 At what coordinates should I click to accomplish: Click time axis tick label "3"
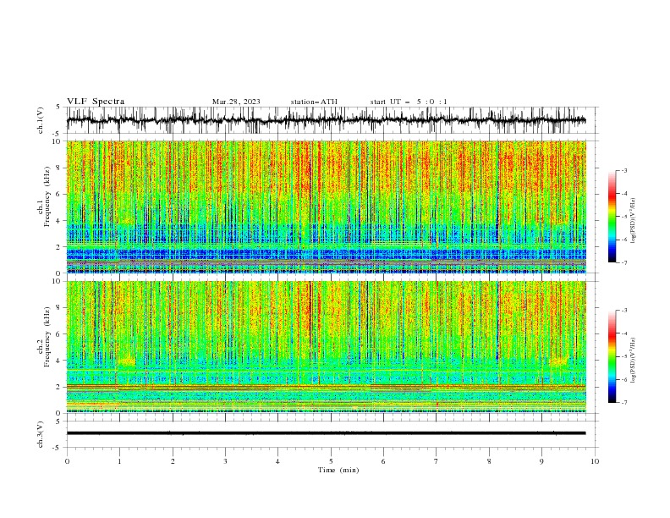pos(225,461)
